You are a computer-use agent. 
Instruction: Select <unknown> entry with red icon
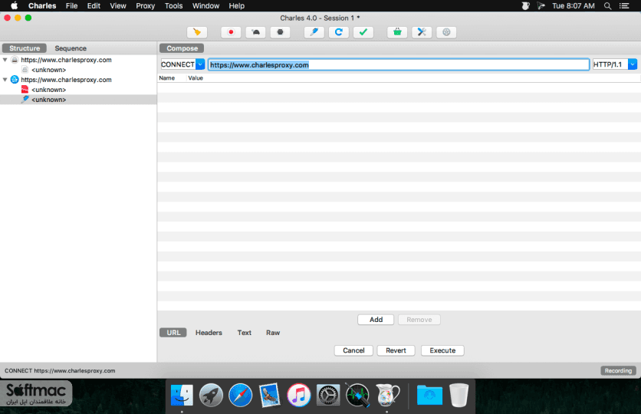coord(48,90)
